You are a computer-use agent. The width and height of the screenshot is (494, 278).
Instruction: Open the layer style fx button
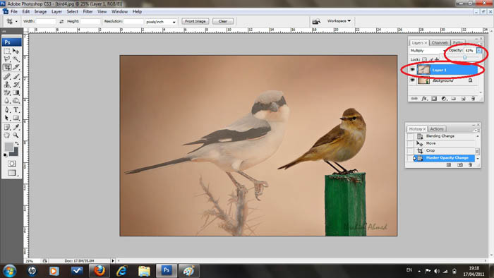[424, 99]
